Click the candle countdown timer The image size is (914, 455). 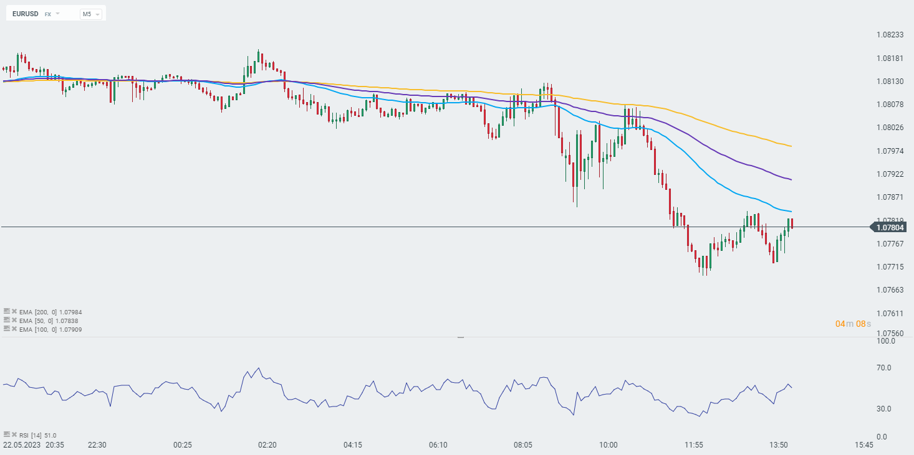pyautogui.click(x=852, y=324)
